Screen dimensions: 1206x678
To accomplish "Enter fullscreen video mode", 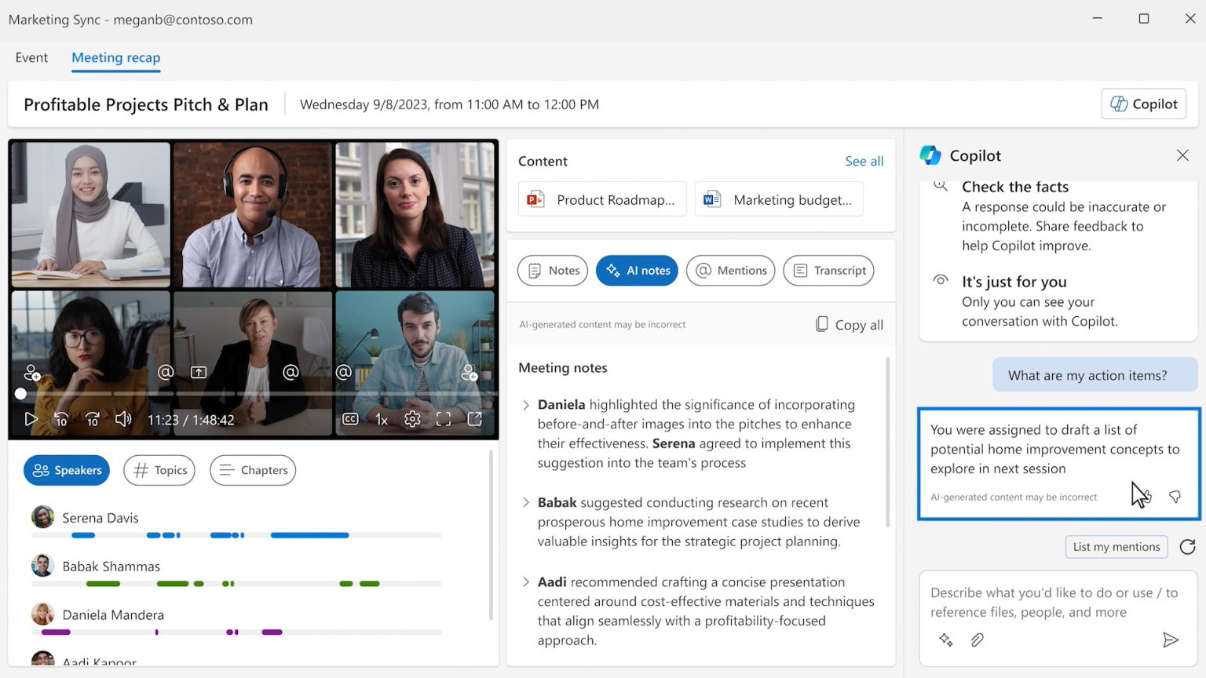I will (x=444, y=419).
